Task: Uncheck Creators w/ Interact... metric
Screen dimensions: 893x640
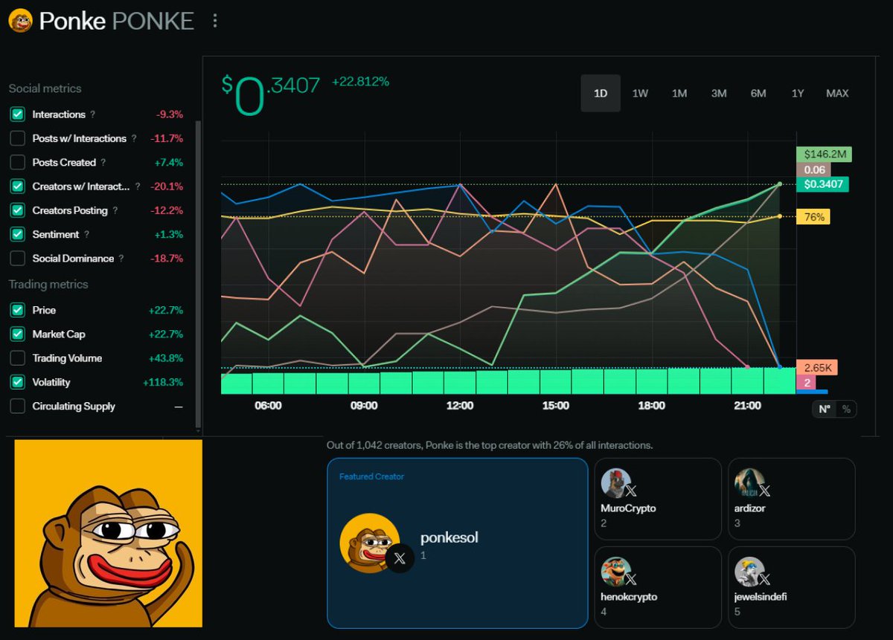Action: pyautogui.click(x=17, y=187)
